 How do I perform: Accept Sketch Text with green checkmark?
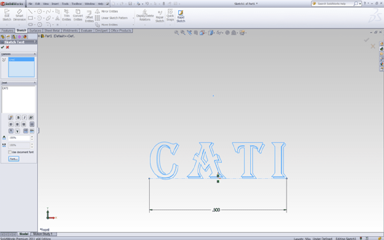3,47
